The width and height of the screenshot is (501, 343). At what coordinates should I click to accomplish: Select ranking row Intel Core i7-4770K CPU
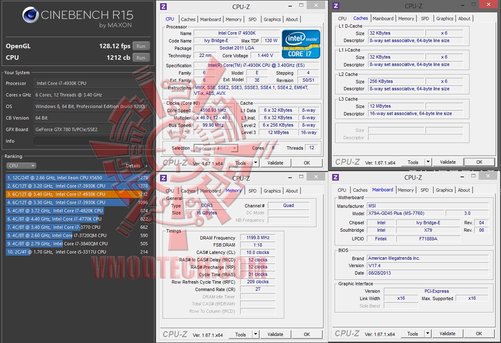[x=77, y=219]
